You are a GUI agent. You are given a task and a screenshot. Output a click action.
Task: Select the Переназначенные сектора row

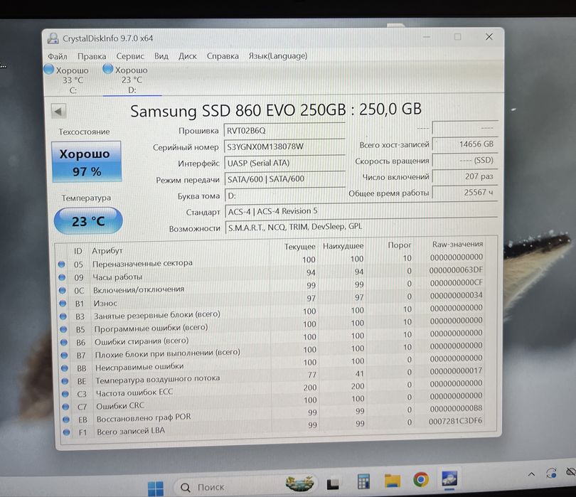tap(272, 261)
